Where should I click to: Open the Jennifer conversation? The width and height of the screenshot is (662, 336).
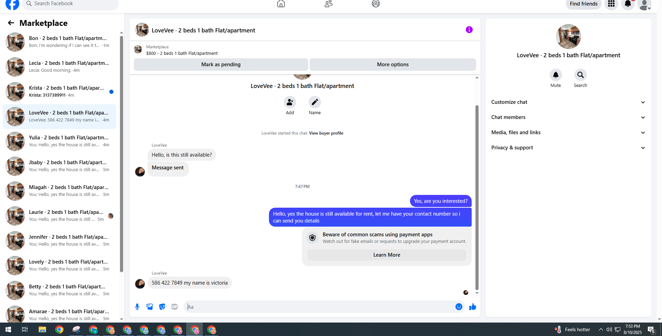point(59,241)
